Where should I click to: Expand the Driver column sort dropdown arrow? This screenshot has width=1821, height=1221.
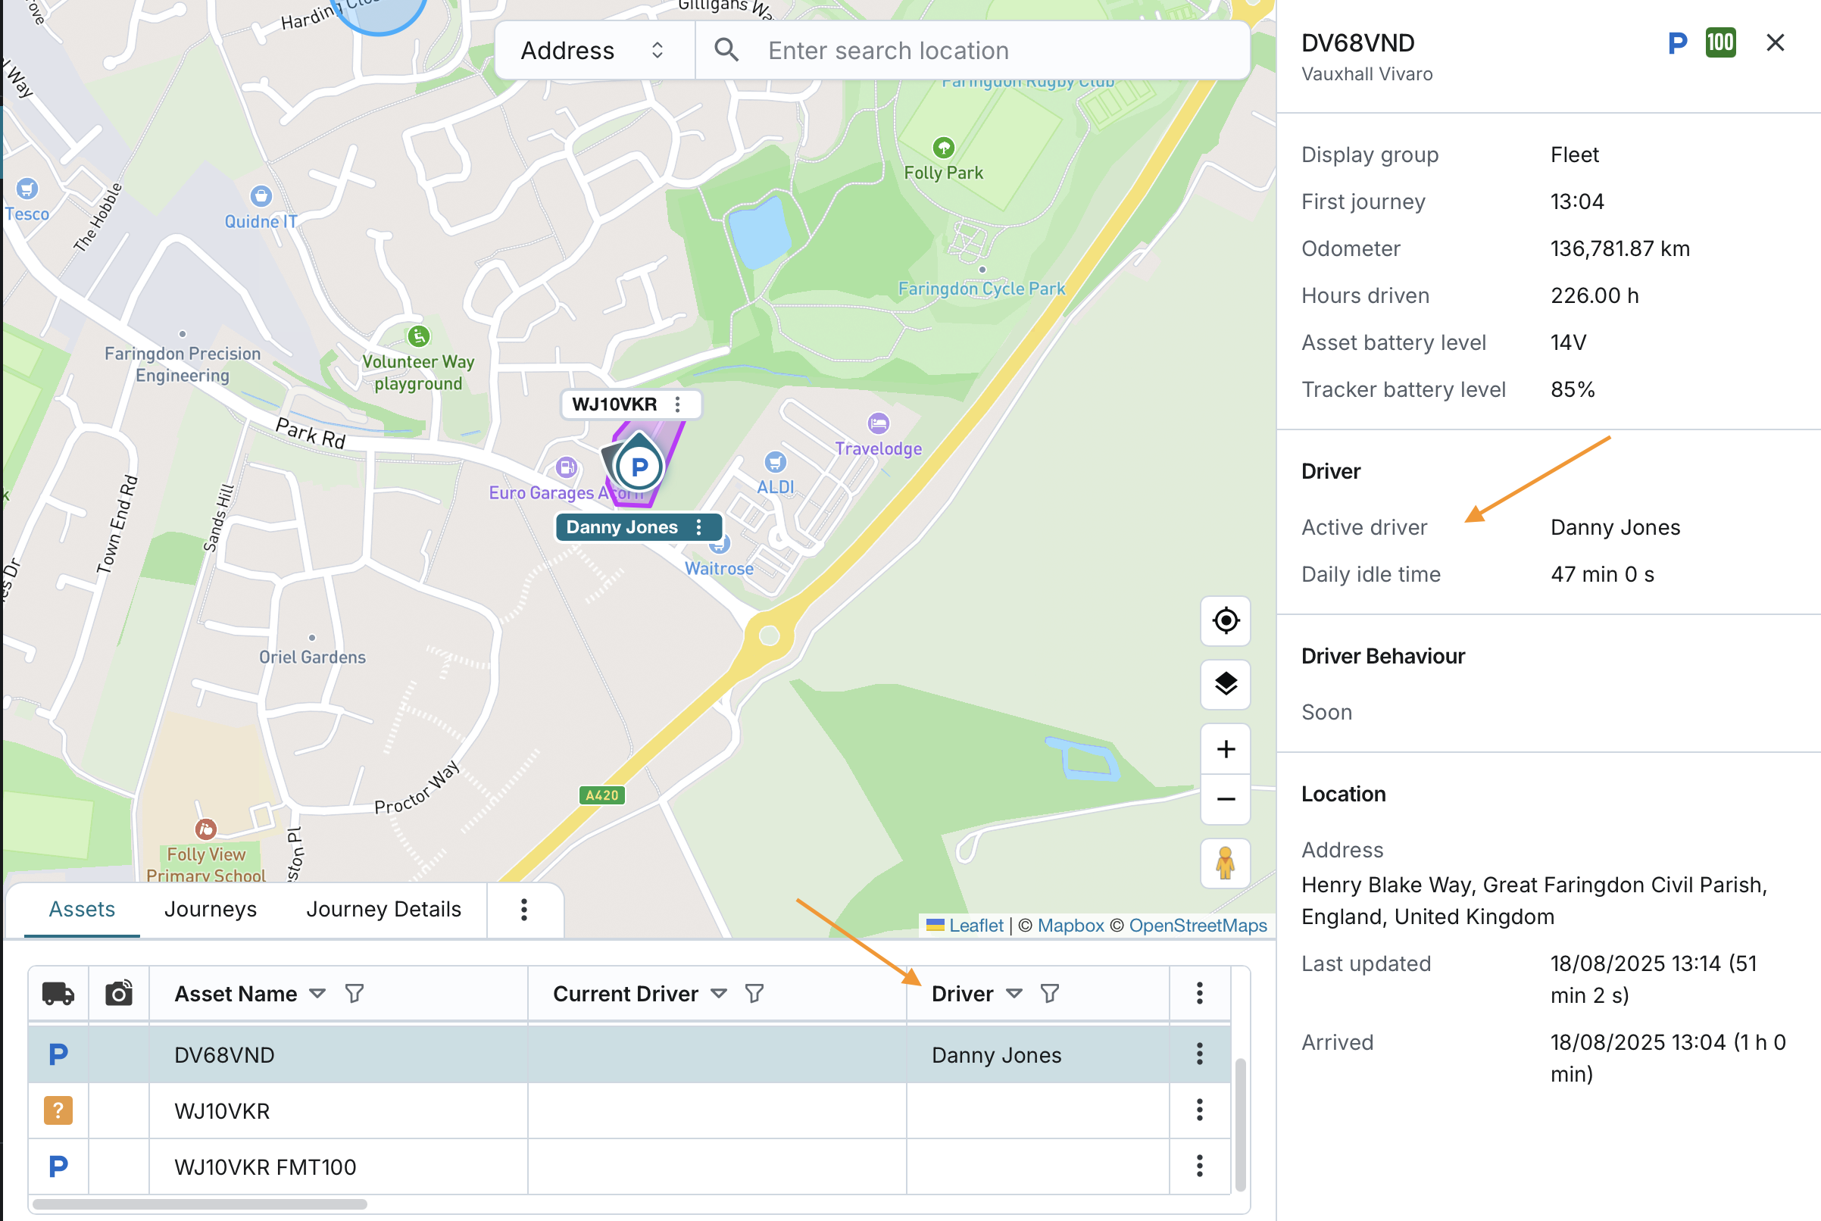tap(1014, 994)
